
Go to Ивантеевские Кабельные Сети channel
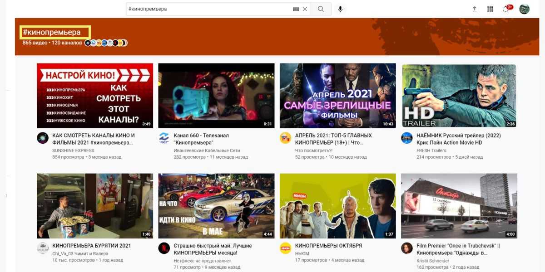pos(207,151)
